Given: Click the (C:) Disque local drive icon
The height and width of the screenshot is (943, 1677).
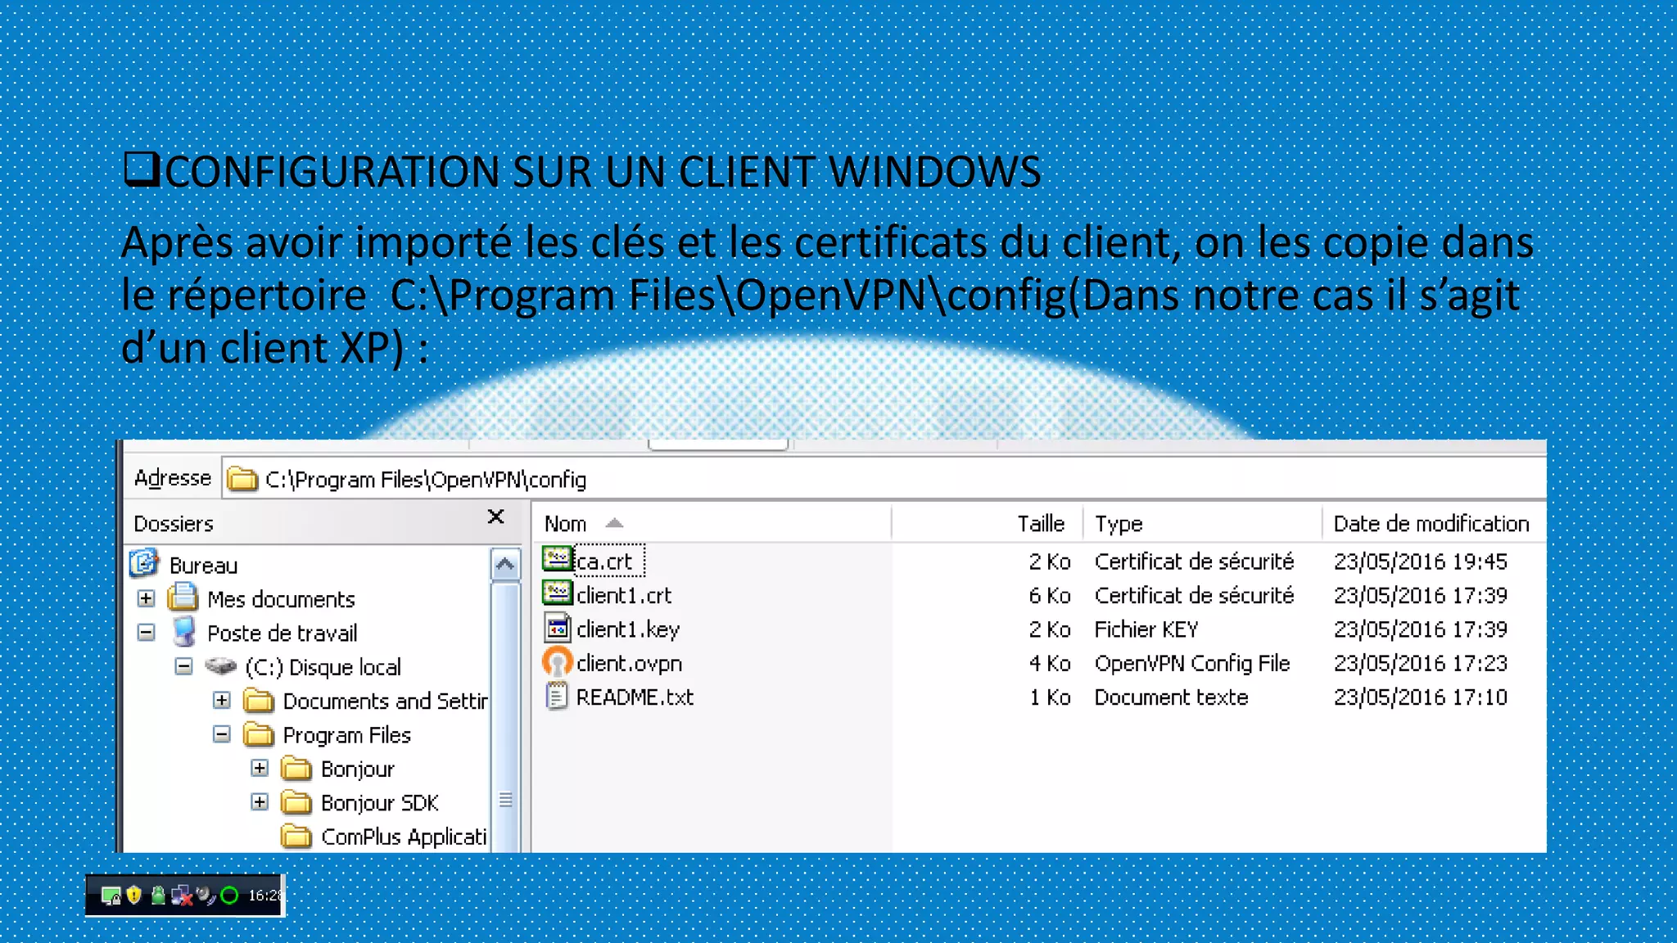Looking at the screenshot, I should (x=220, y=666).
